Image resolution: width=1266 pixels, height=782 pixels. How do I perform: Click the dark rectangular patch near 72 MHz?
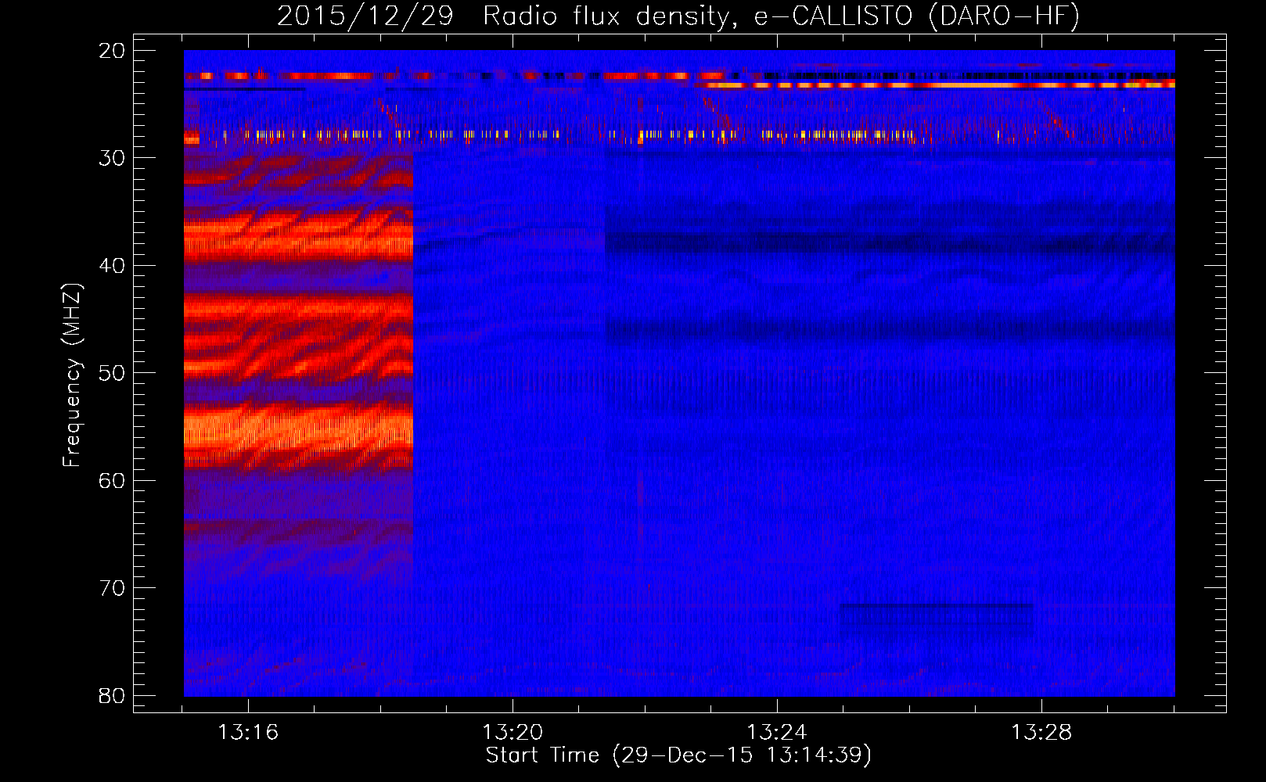pos(937,618)
